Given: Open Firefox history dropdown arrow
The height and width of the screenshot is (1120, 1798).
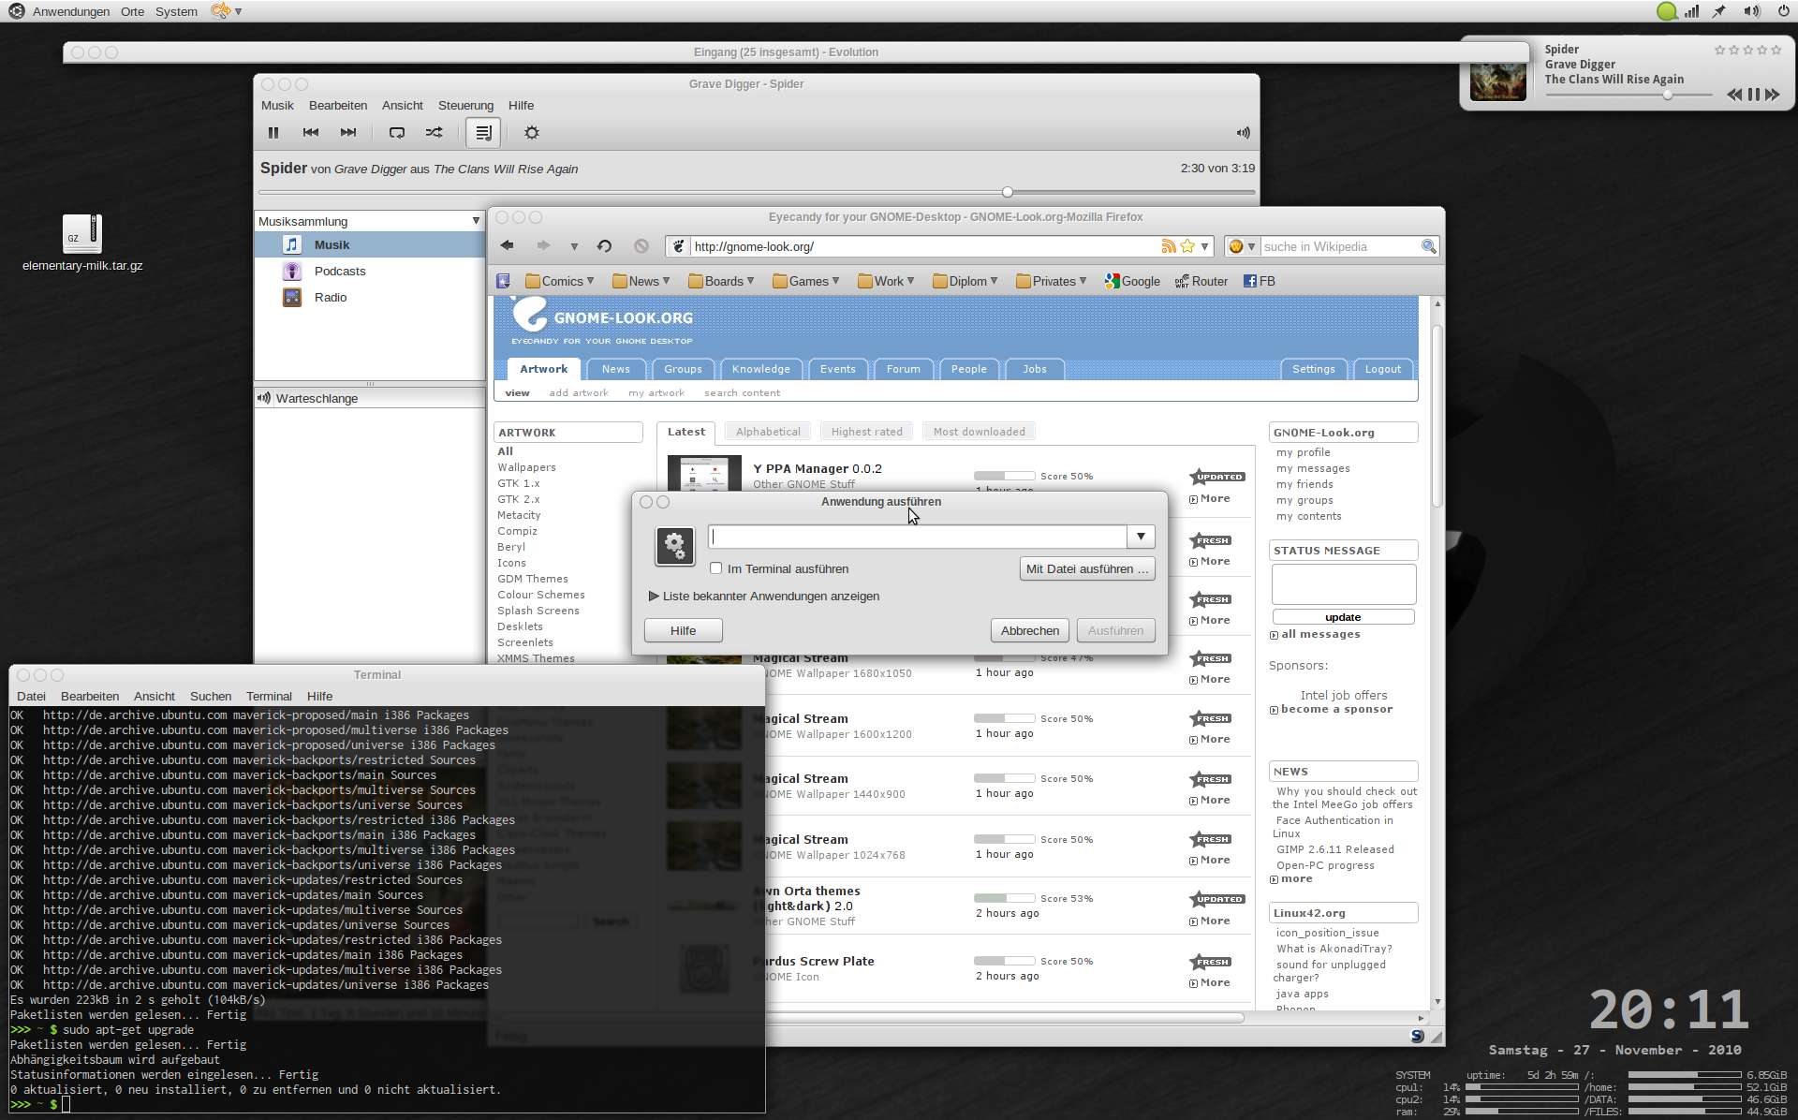Looking at the screenshot, I should pos(574,247).
